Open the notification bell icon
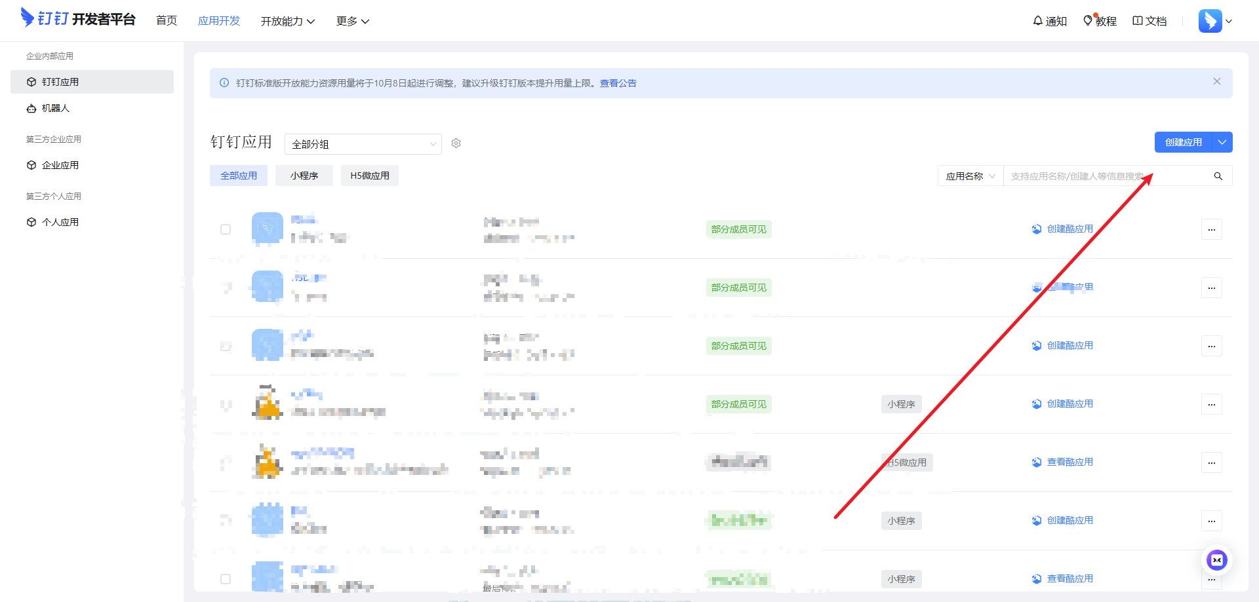 (1038, 21)
